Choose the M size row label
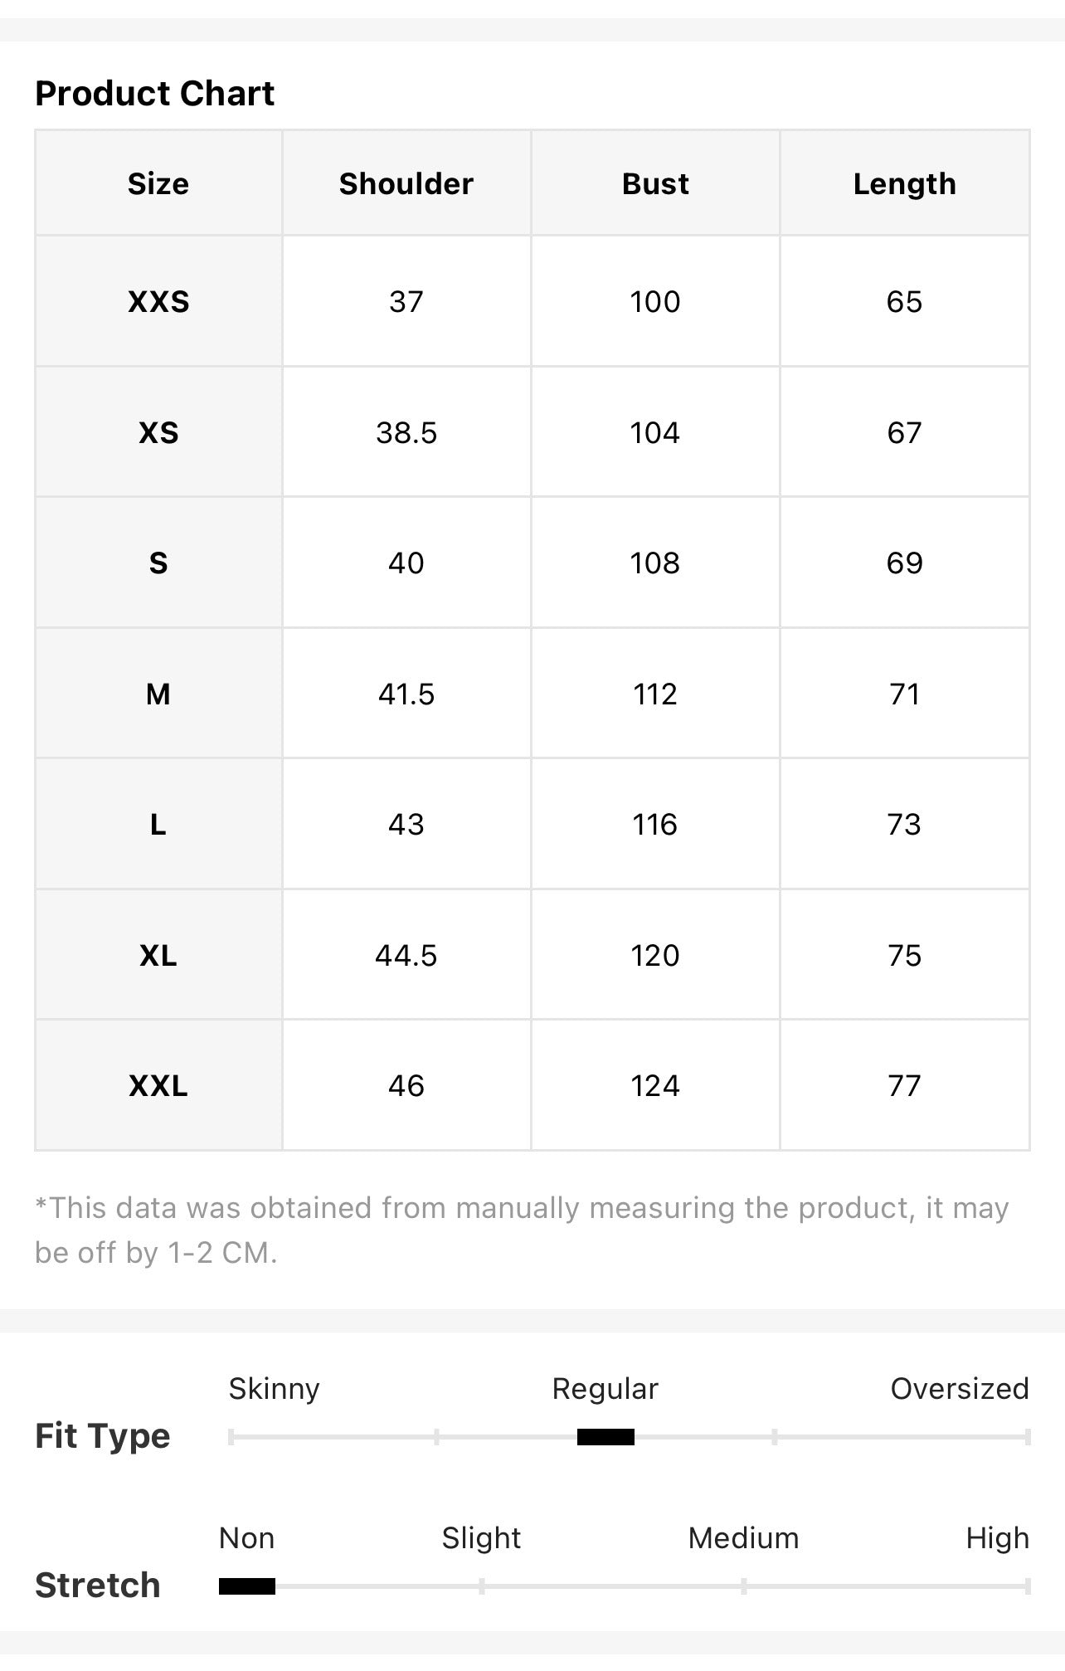Viewport: 1065px width, 1671px height. [158, 694]
